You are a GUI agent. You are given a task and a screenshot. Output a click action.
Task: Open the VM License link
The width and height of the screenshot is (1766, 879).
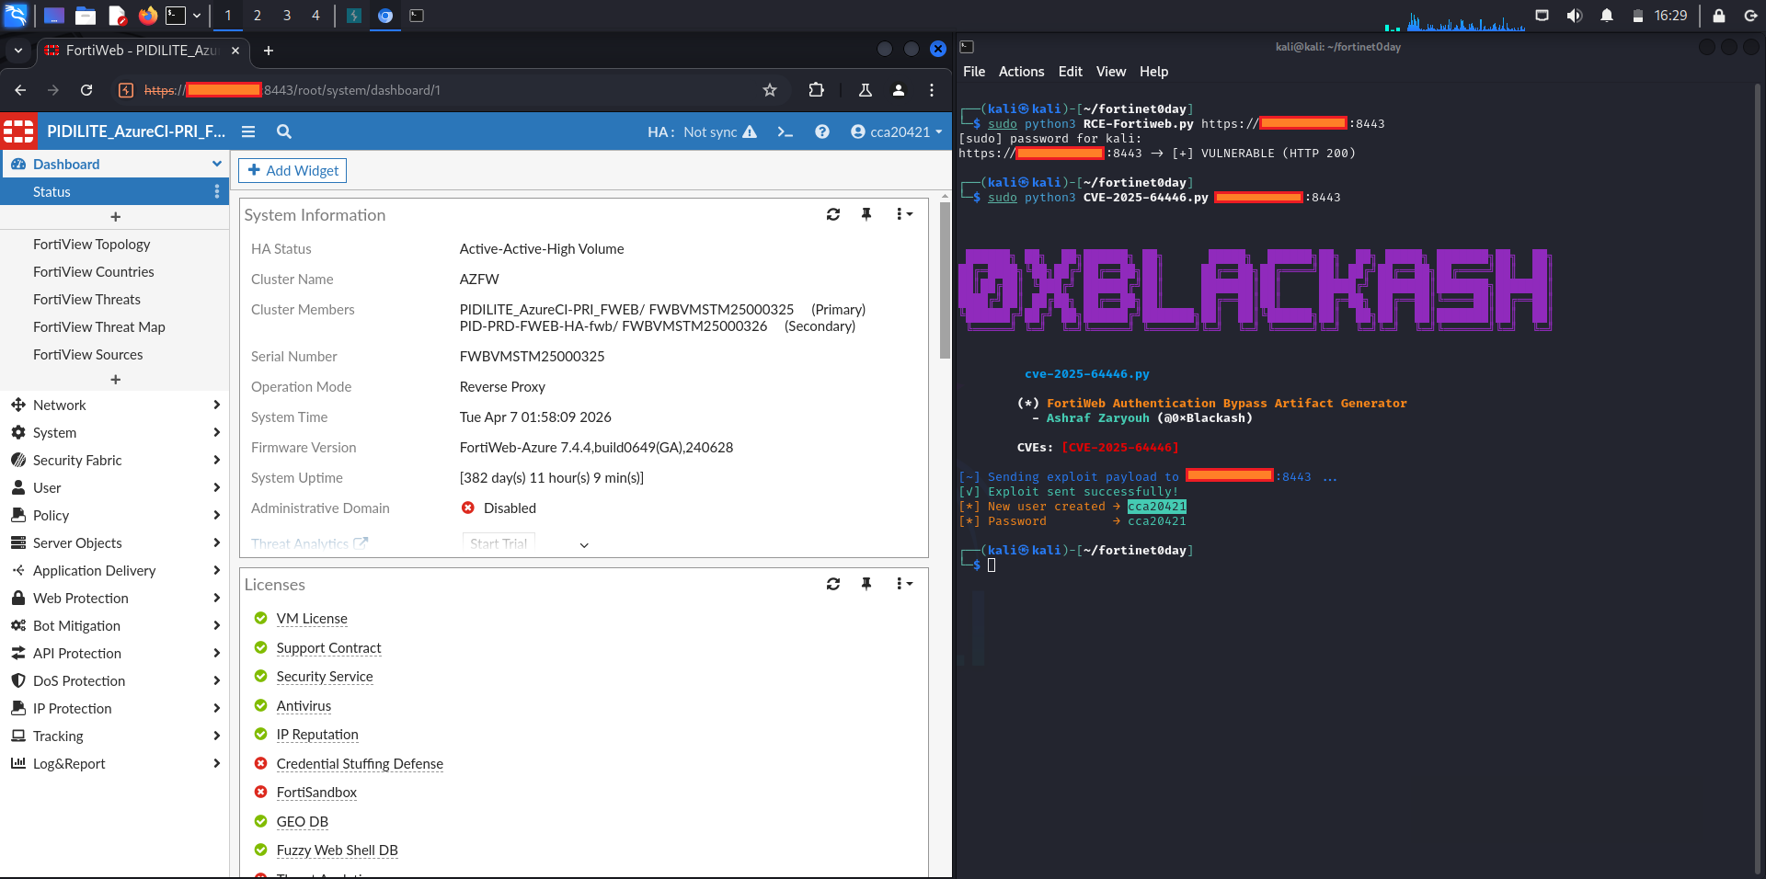[x=312, y=619]
